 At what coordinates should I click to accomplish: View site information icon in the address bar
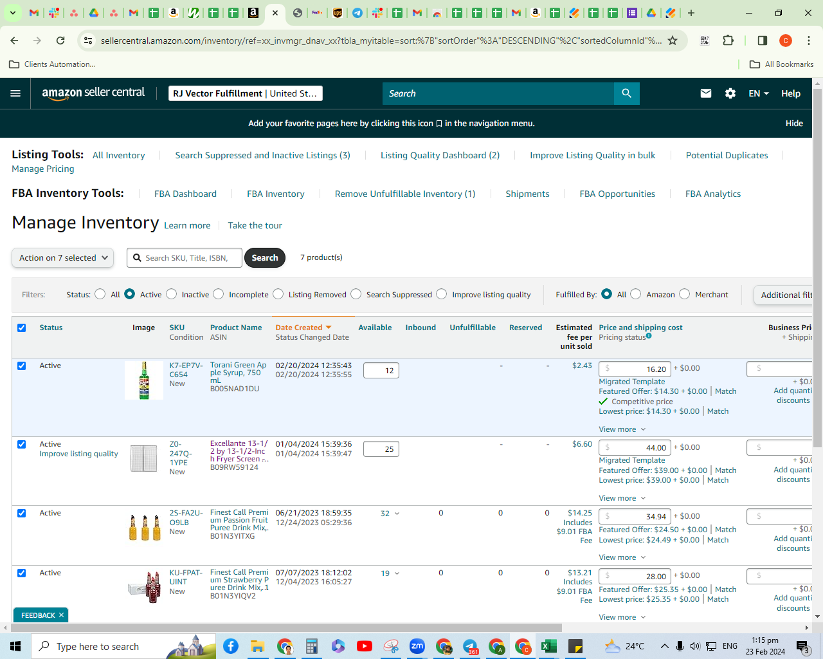89,41
